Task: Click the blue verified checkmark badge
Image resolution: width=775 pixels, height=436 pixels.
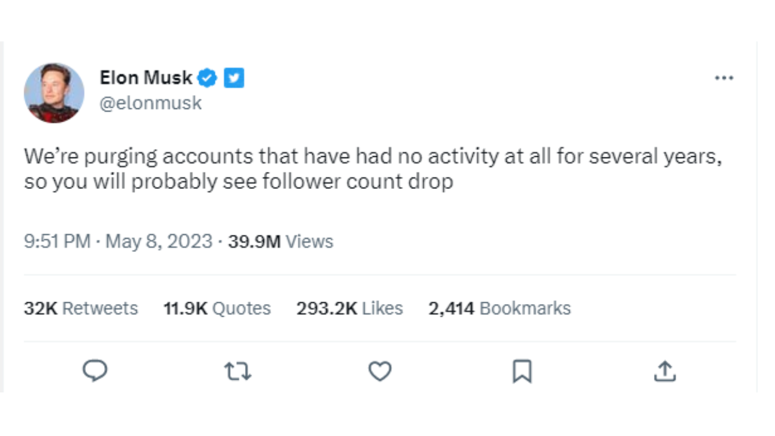Action: click(x=208, y=78)
